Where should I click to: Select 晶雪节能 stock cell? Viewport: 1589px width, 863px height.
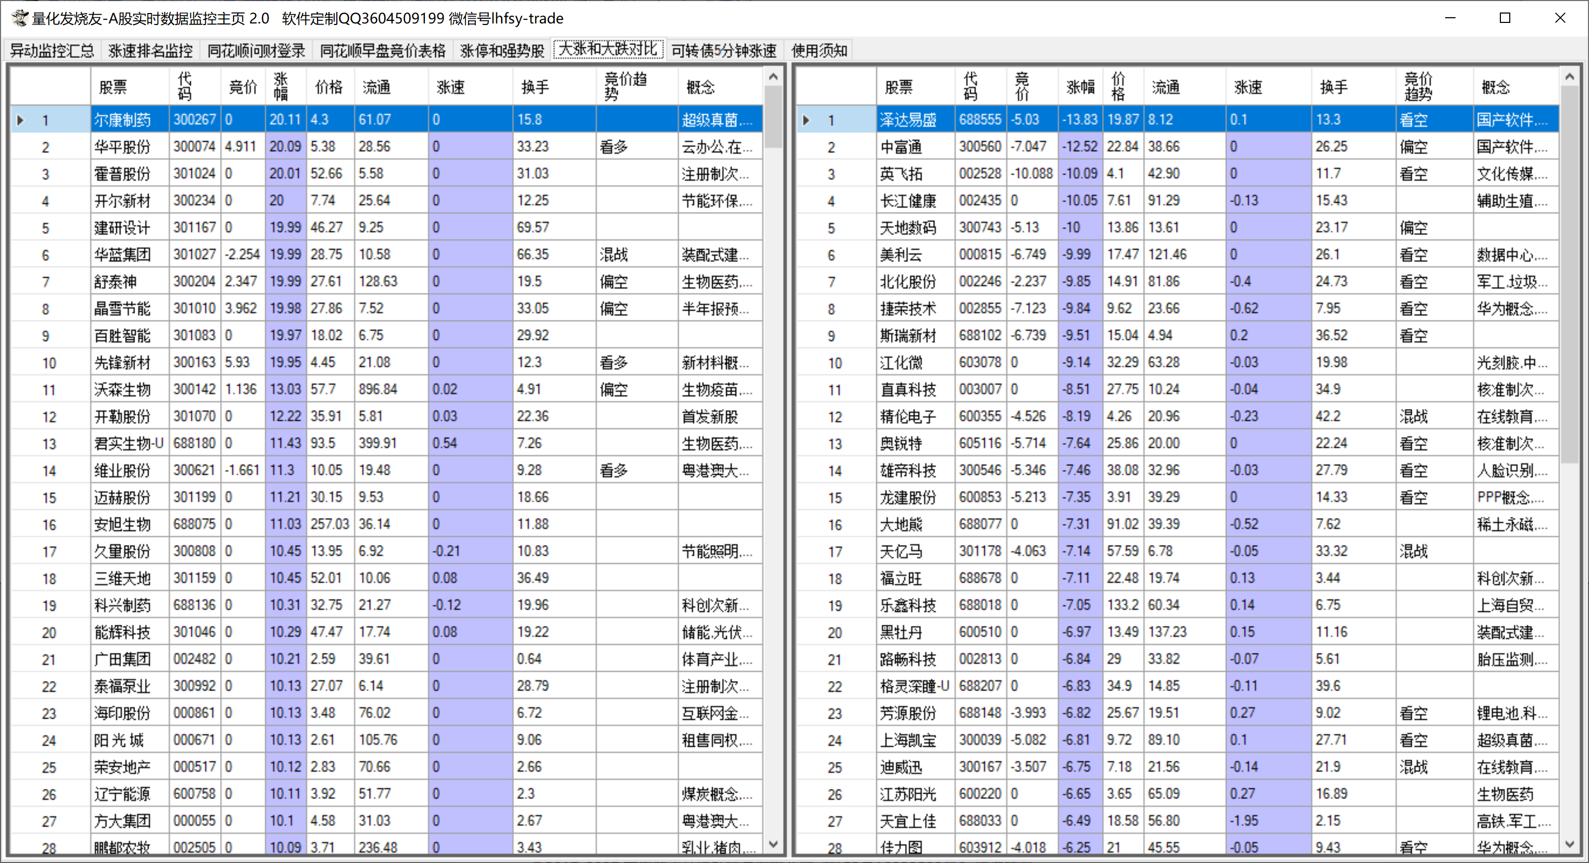tap(130, 308)
